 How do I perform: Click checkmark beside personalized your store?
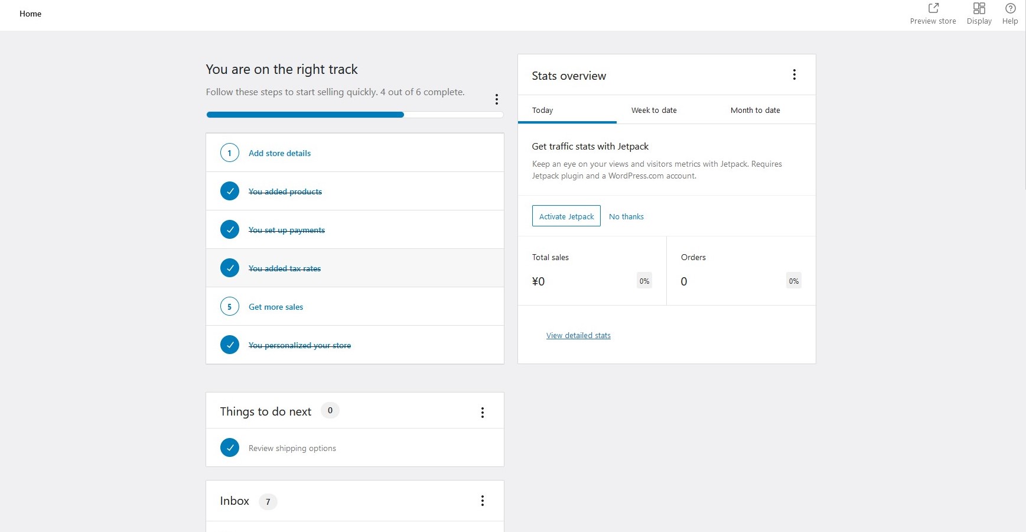click(x=230, y=345)
